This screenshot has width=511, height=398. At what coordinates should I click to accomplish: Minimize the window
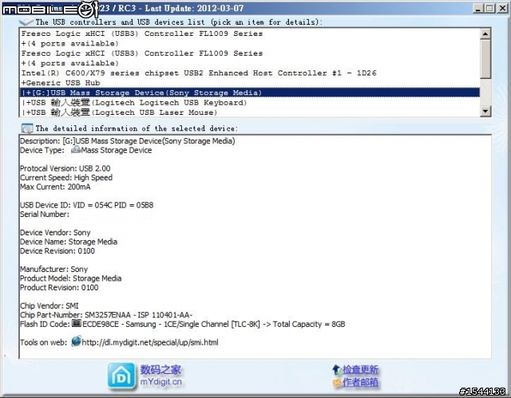tap(477, 9)
